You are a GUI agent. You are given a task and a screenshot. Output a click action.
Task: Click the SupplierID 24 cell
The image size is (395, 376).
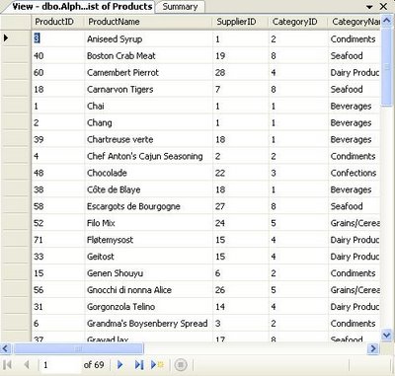point(241,223)
